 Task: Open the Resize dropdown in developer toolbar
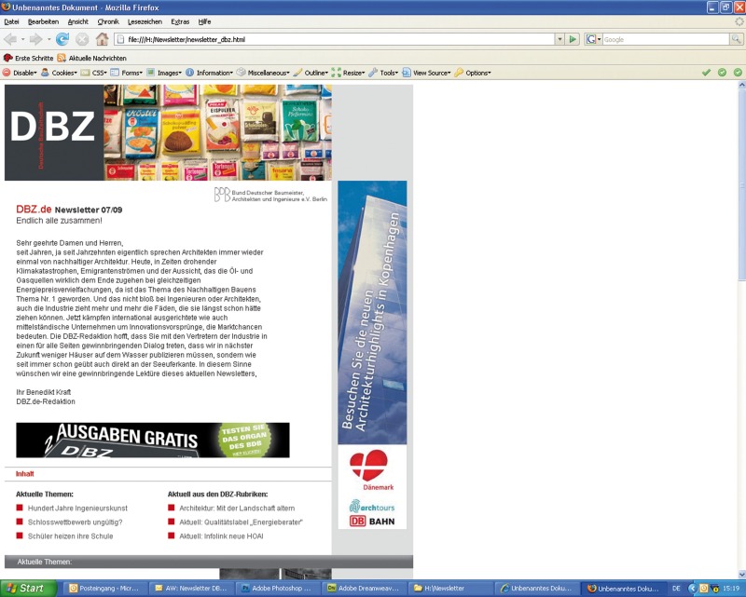click(348, 73)
